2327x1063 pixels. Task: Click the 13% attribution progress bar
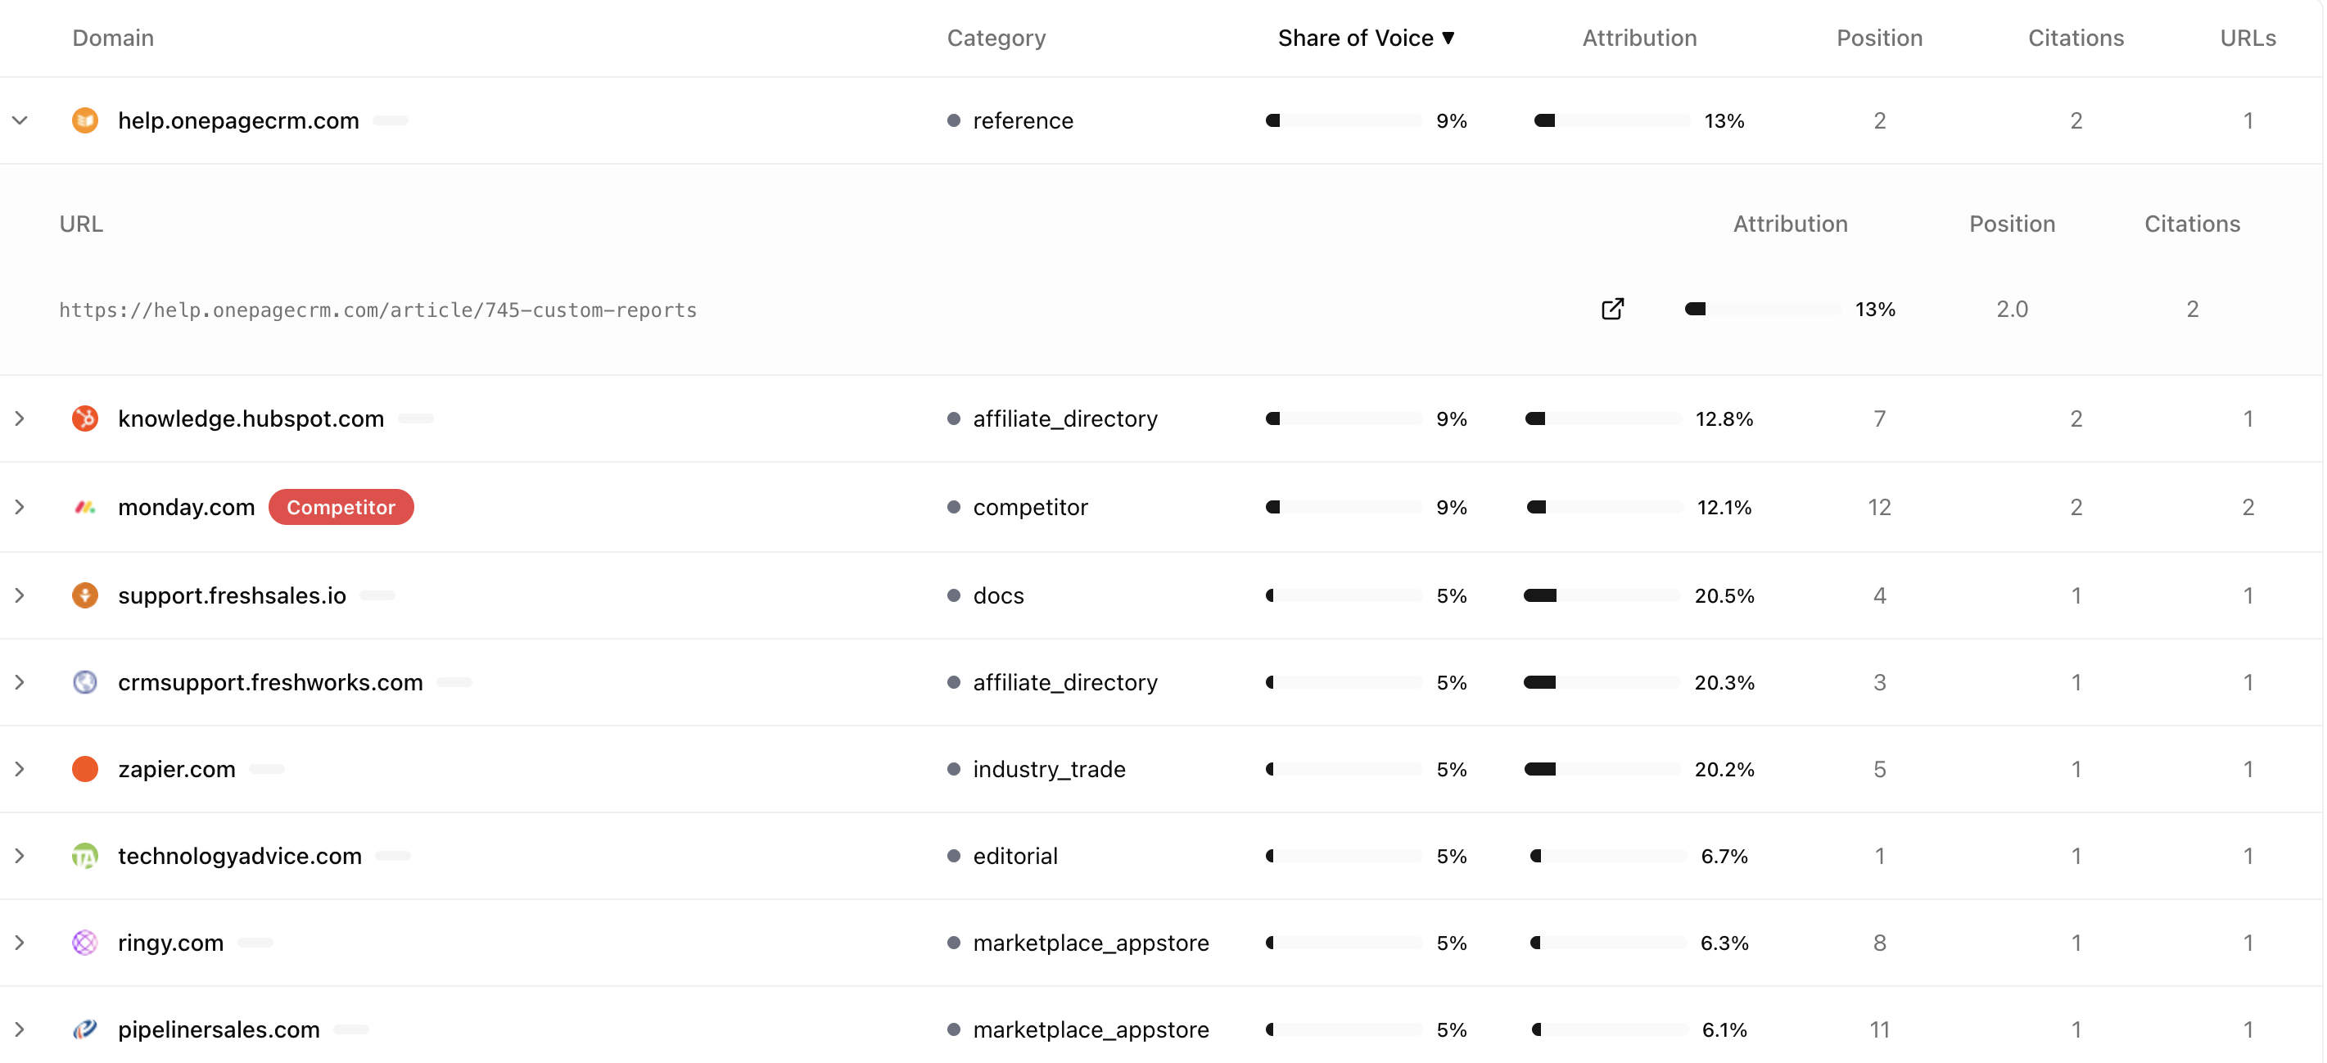1611,120
